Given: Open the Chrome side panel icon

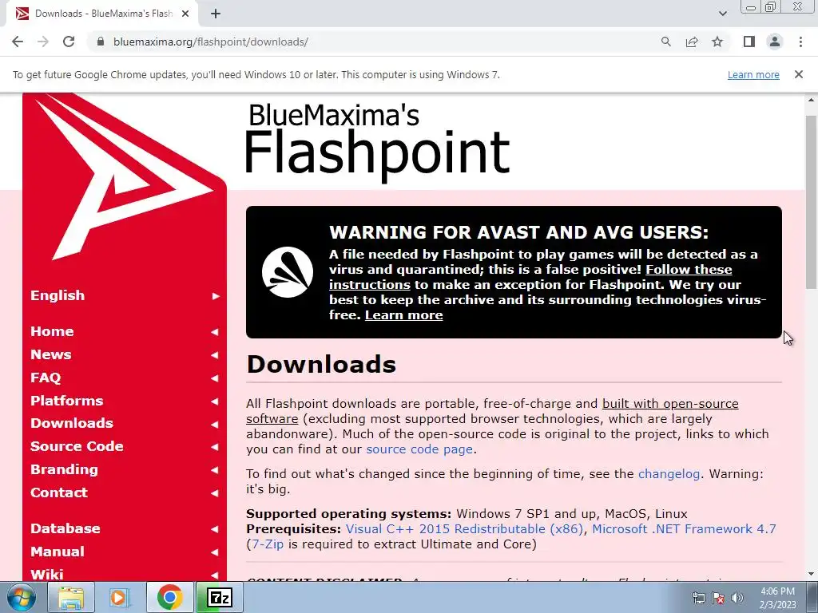Looking at the screenshot, I should click(x=749, y=42).
